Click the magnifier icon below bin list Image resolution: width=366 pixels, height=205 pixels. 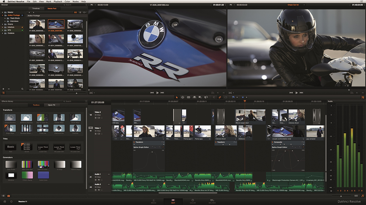click(22, 89)
